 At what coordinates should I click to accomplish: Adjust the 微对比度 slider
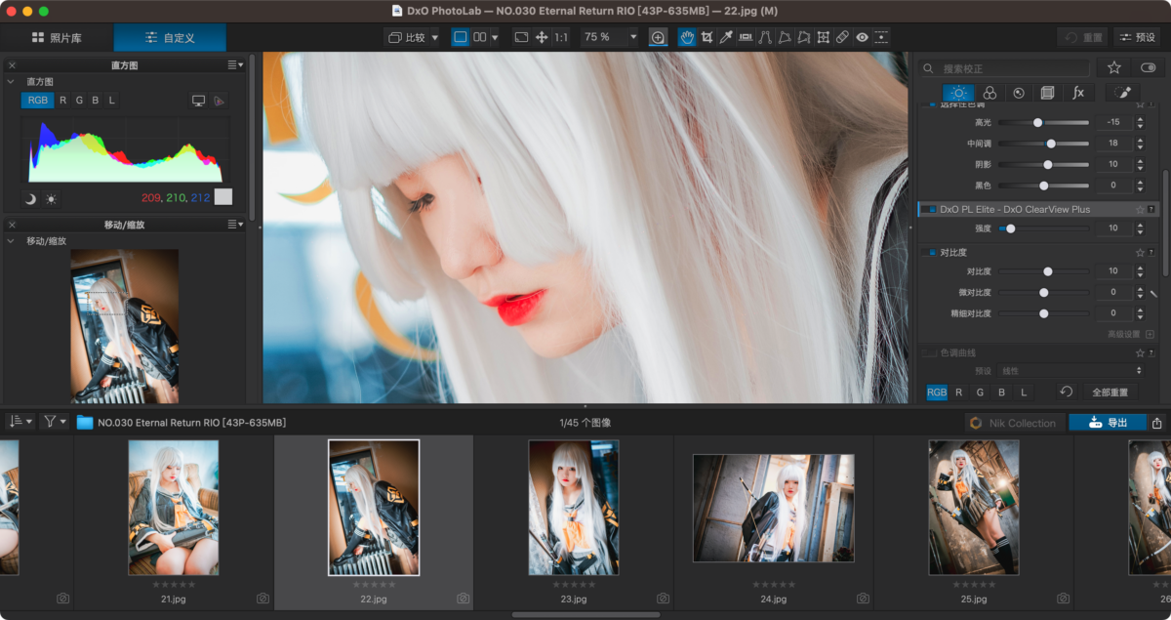(1043, 292)
